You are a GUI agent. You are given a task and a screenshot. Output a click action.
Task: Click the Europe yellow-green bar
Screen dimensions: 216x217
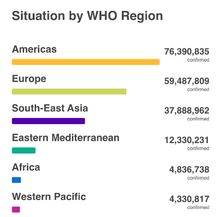(69, 91)
